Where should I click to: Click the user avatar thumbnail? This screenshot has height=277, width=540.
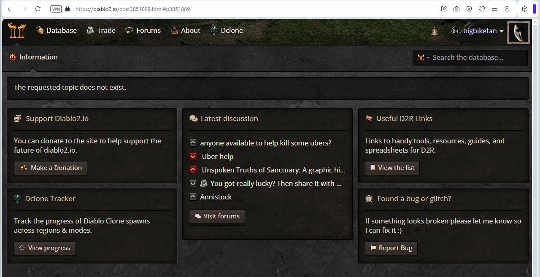coord(518,33)
